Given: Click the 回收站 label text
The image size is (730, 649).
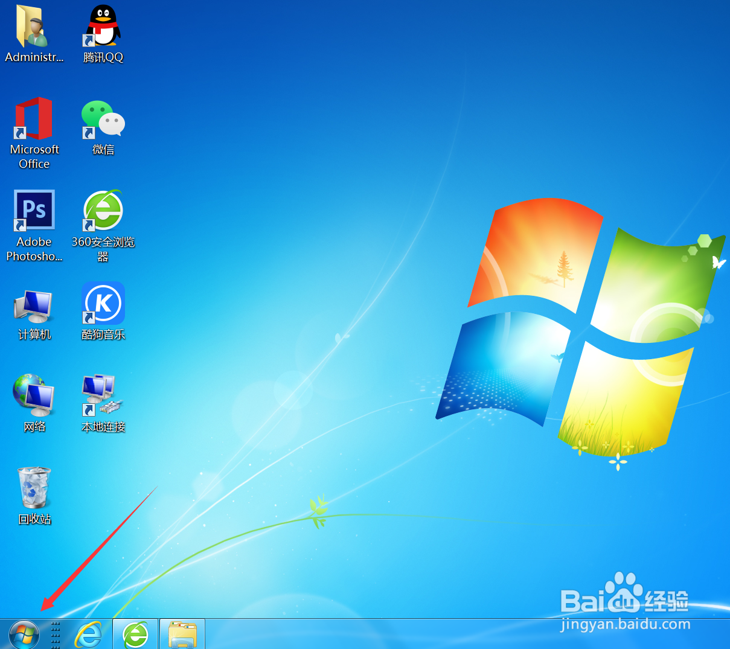Looking at the screenshot, I should (x=34, y=519).
